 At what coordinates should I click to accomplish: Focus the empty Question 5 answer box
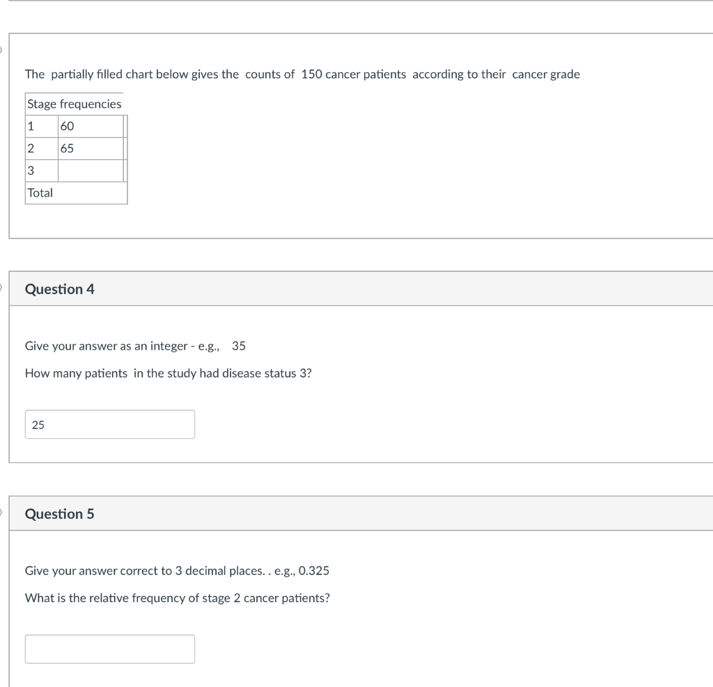point(109,649)
